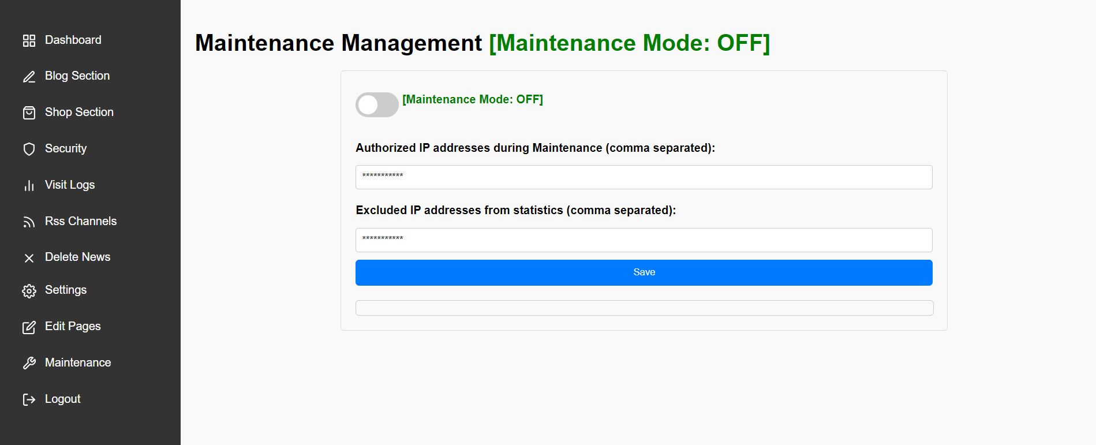Screen dimensions: 1096x445
Task: Toggle the Maintenance Mode switch on
Action: click(377, 105)
